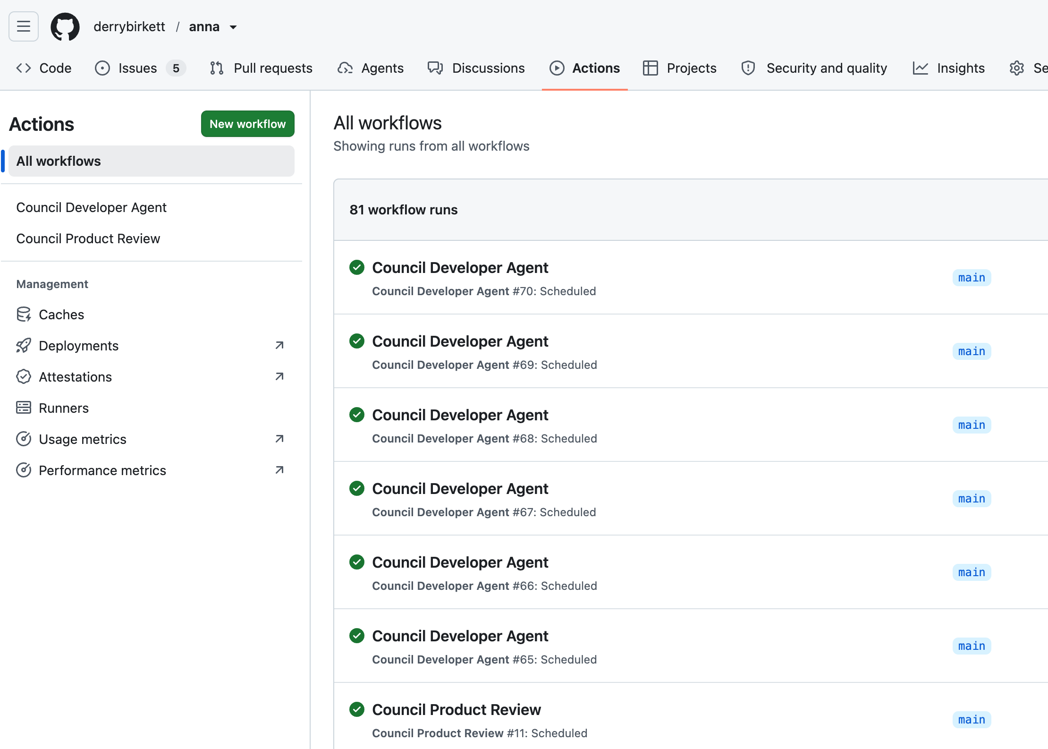The width and height of the screenshot is (1048, 749).
Task: Open Council Developer Agent run #65 title
Action: pos(460,636)
